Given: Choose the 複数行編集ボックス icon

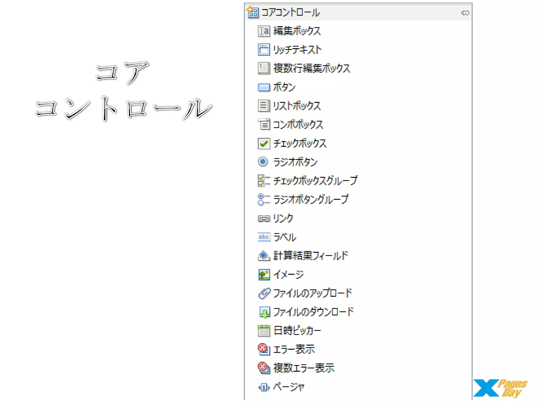Looking at the screenshot, I should point(264,68).
